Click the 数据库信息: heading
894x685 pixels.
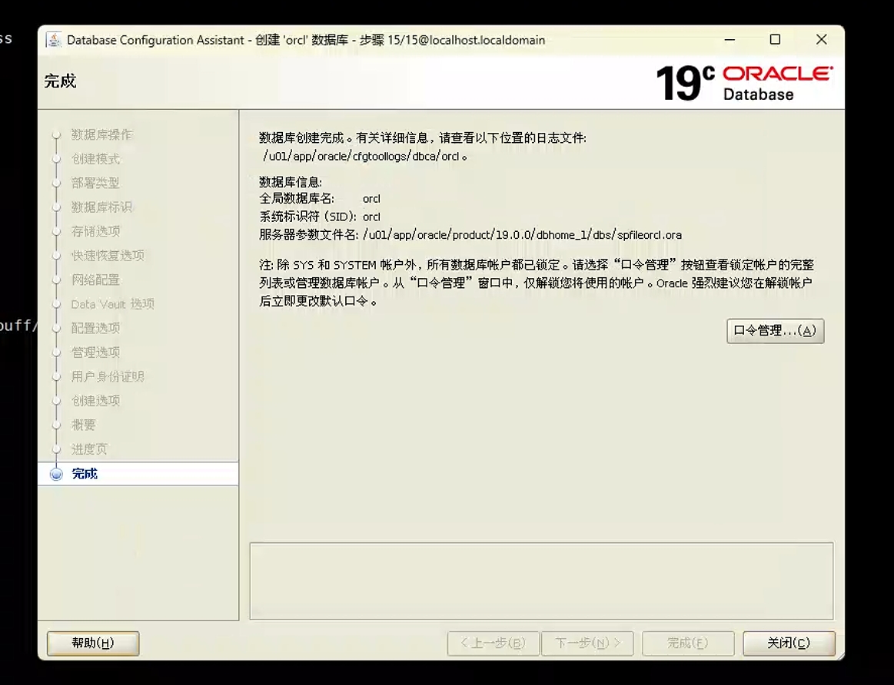(291, 182)
